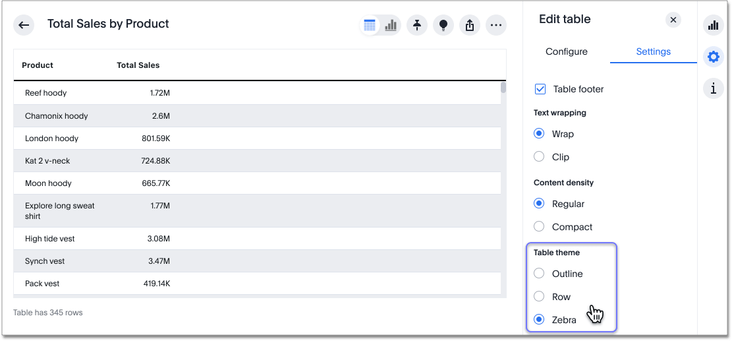Uncheck the Table footer checkbox

[x=540, y=89]
